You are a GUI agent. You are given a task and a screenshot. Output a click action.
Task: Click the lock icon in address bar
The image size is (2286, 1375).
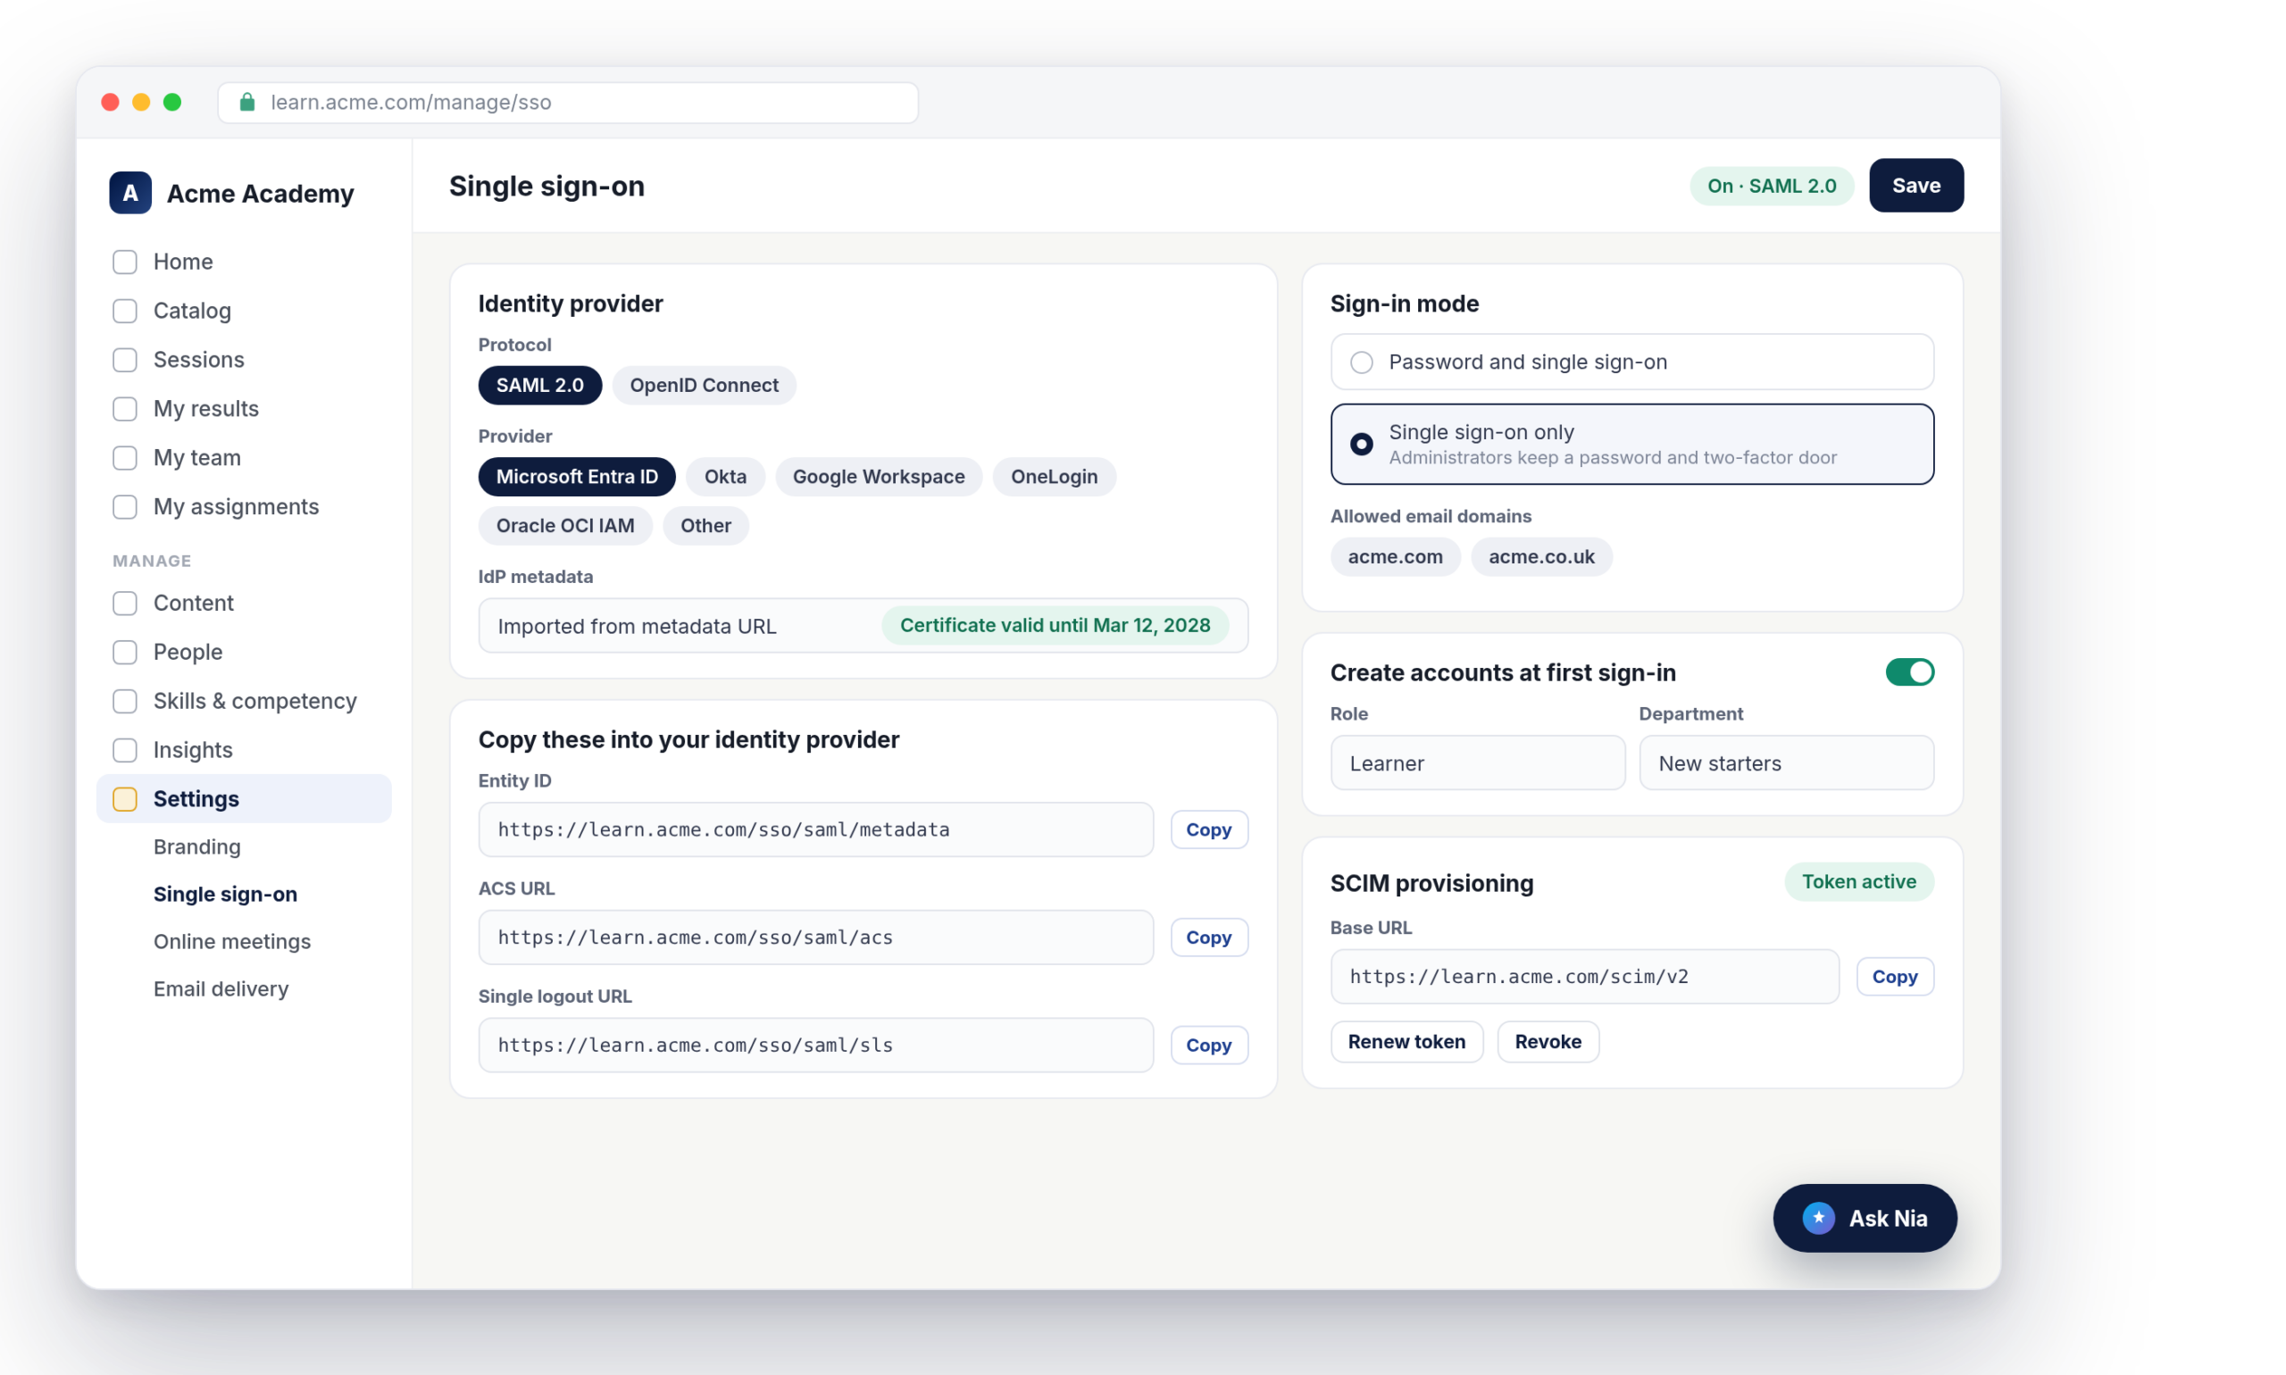click(246, 102)
